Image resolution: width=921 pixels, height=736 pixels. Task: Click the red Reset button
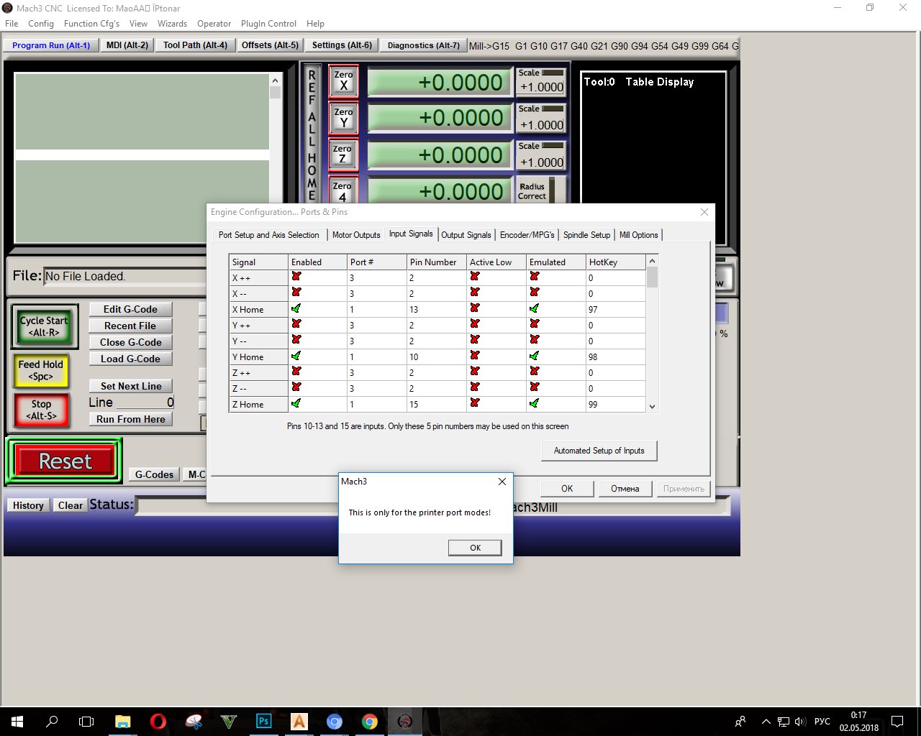click(65, 461)
